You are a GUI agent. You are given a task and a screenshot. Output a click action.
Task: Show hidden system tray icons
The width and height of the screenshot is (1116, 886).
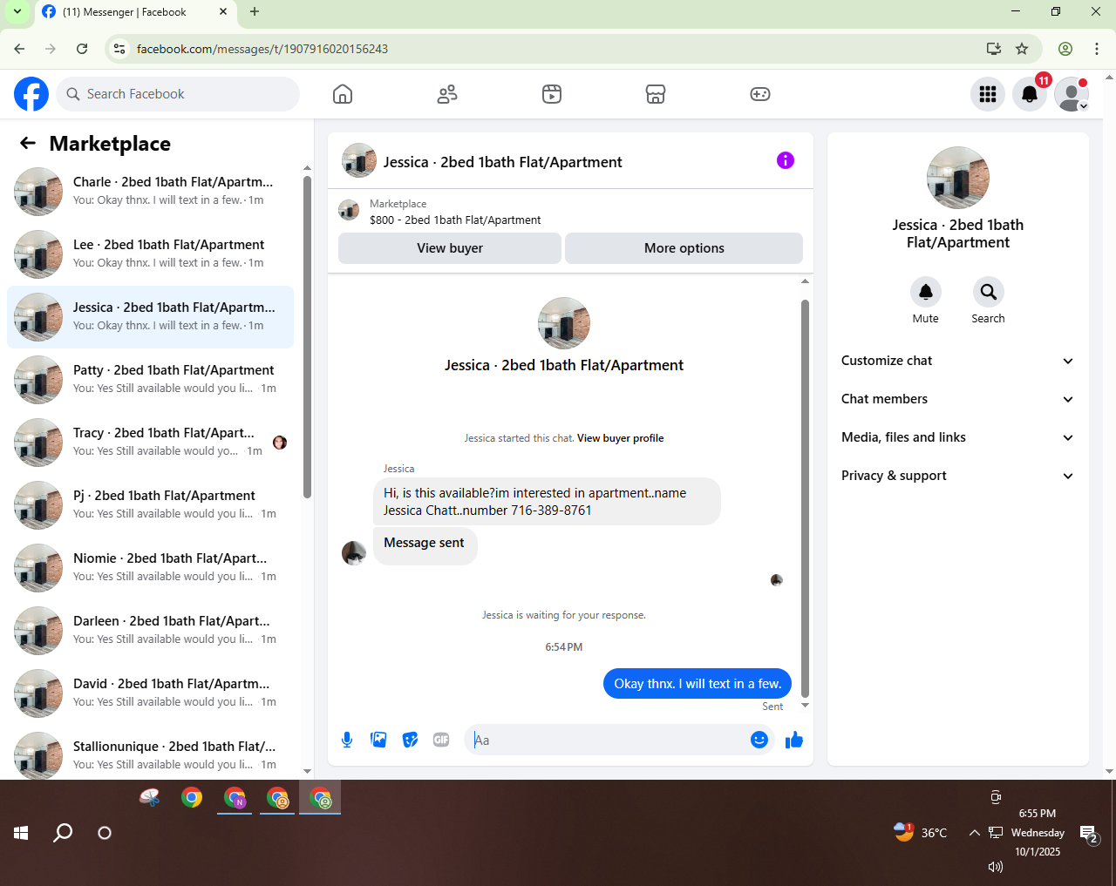click(974, 833)
